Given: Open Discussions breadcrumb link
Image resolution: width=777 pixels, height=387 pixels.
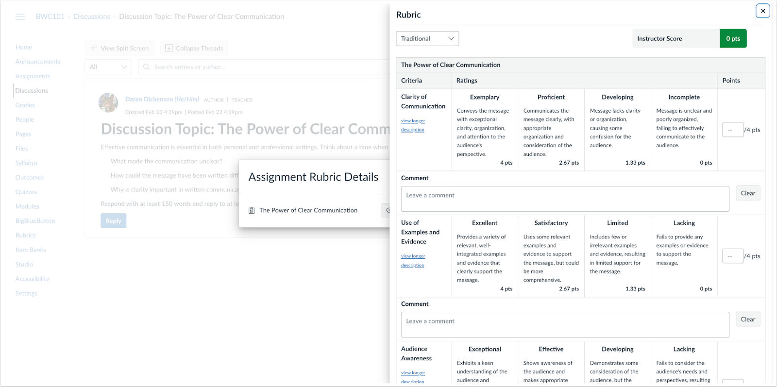Looking at the screenshot, I should click(92, 17).
